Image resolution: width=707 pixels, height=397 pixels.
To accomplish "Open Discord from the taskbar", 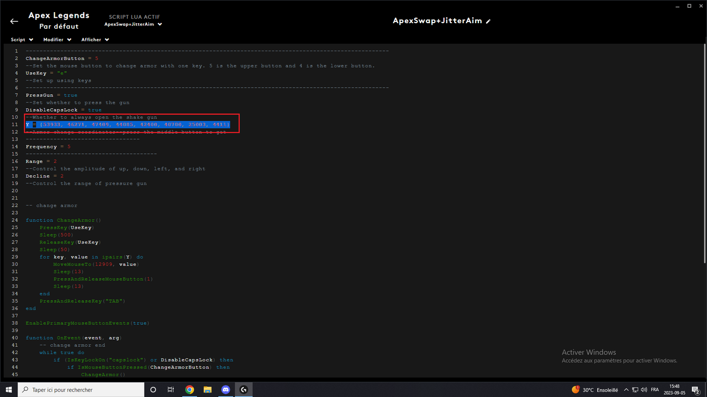I will coord(225,389).
